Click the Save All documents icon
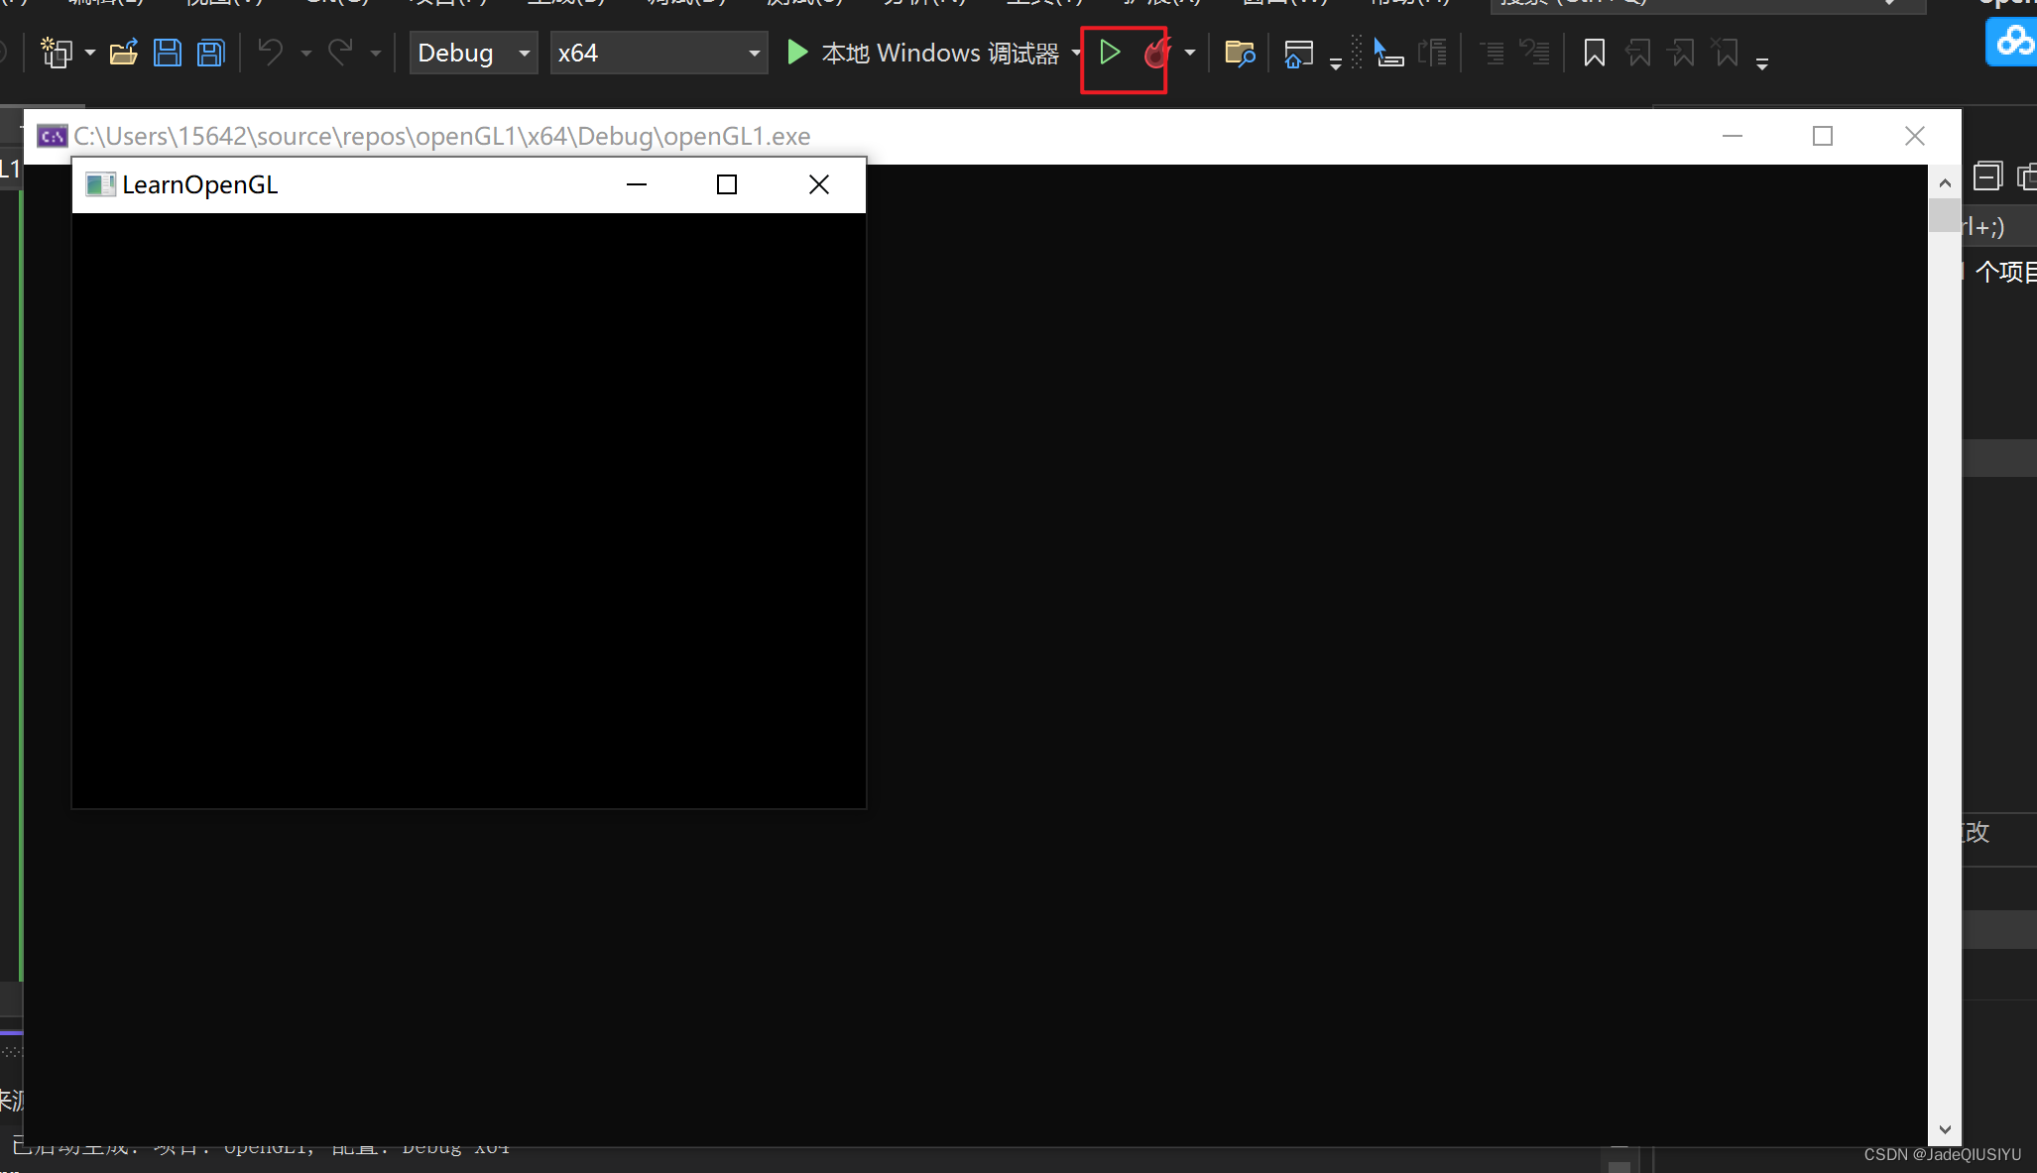The height and width of the screenshot is (1173, 2037). click(x=210, y=53)
